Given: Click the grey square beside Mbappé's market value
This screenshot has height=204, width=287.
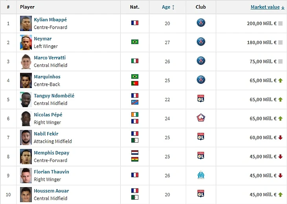Looking at the screenshot, I should (x=281, y=24).
